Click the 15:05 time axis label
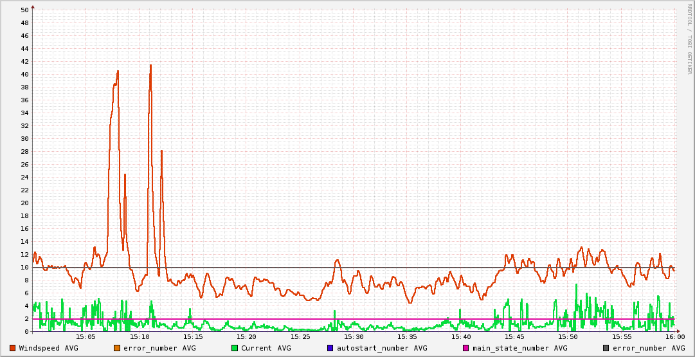The image size is (695, 357). 86,336
